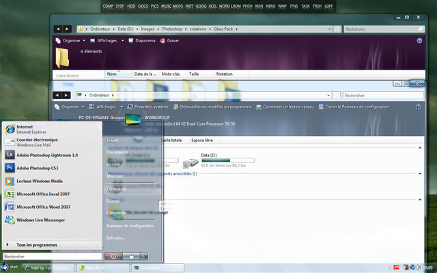Click Images in the address breadcrumb
437x273 pixels.
coord(147,29)
